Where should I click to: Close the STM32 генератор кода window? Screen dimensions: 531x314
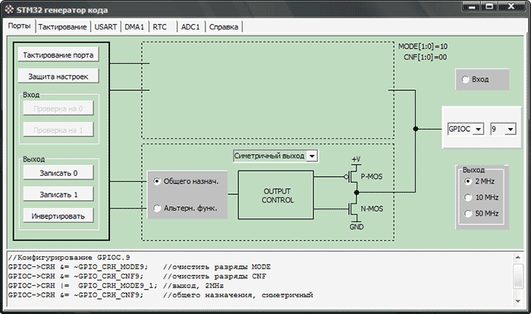click(511, 6)
